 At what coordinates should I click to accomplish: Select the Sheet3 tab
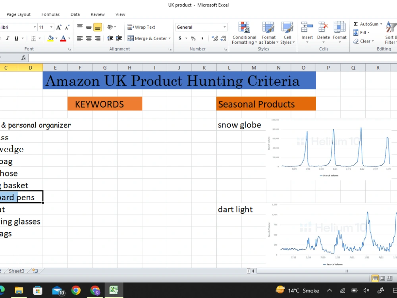pos(16,271)
